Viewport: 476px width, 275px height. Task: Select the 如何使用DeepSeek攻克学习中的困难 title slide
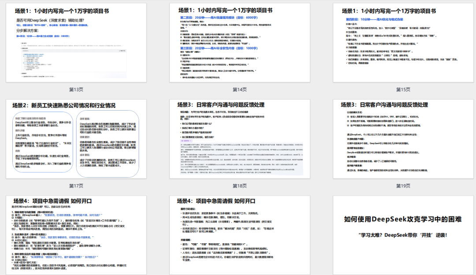coord(403,235)
